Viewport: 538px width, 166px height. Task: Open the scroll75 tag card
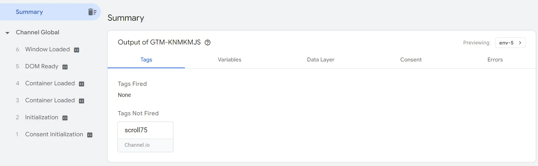point(145,137)
